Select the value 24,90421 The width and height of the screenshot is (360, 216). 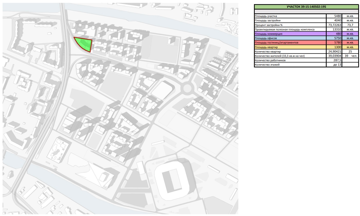click(x=334, y=51)
